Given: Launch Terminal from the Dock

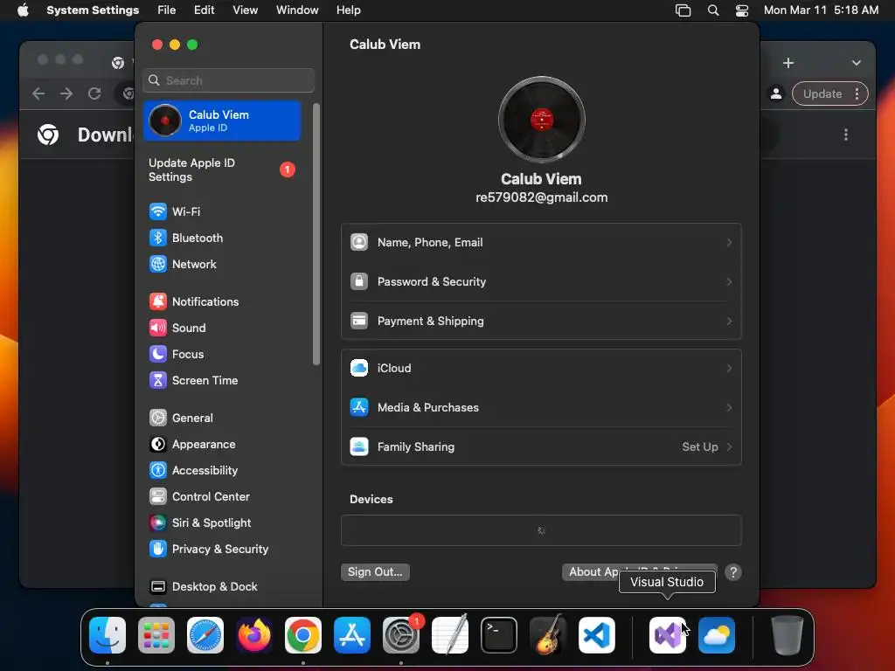Looking at the screenshot, I should point(499,635).
